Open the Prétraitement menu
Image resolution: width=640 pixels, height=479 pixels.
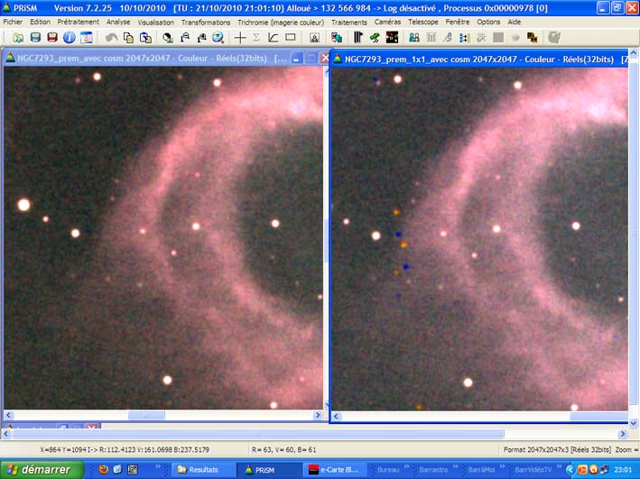79,22
